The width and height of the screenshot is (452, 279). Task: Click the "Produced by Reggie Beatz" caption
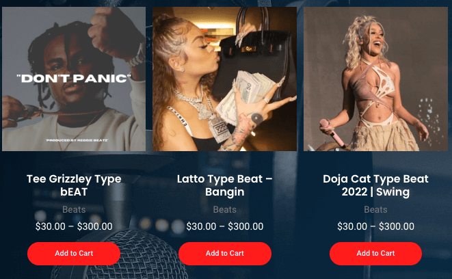[x=77, y=140]
